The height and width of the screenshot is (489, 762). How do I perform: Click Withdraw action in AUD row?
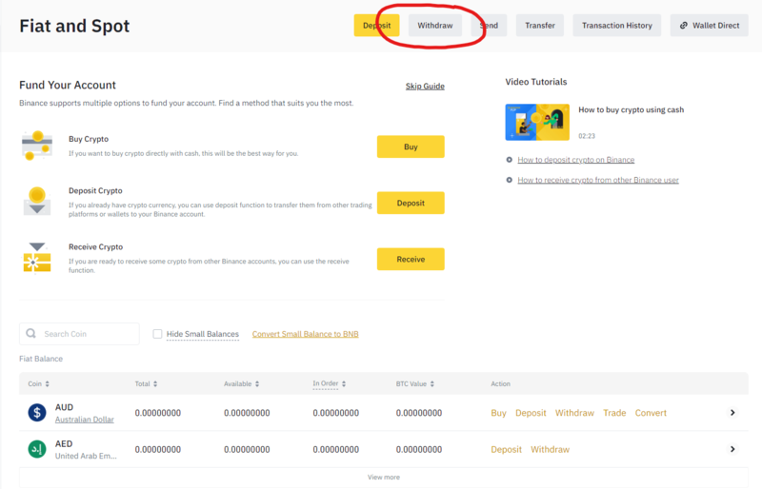[x=575, y=413]
